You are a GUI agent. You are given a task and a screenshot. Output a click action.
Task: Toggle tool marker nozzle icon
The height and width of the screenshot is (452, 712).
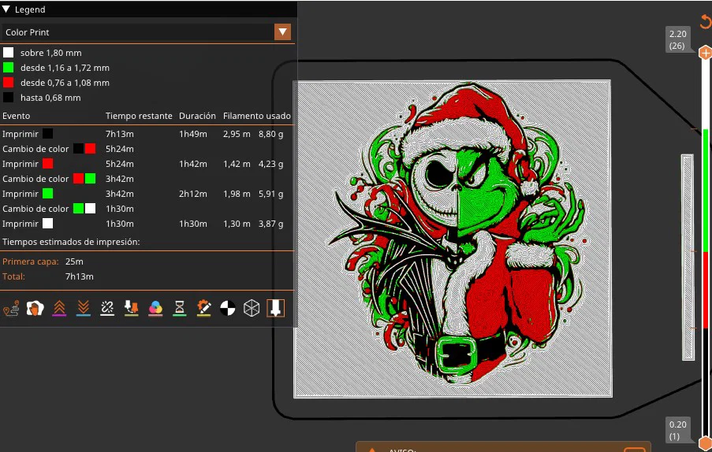coord(276,308)
